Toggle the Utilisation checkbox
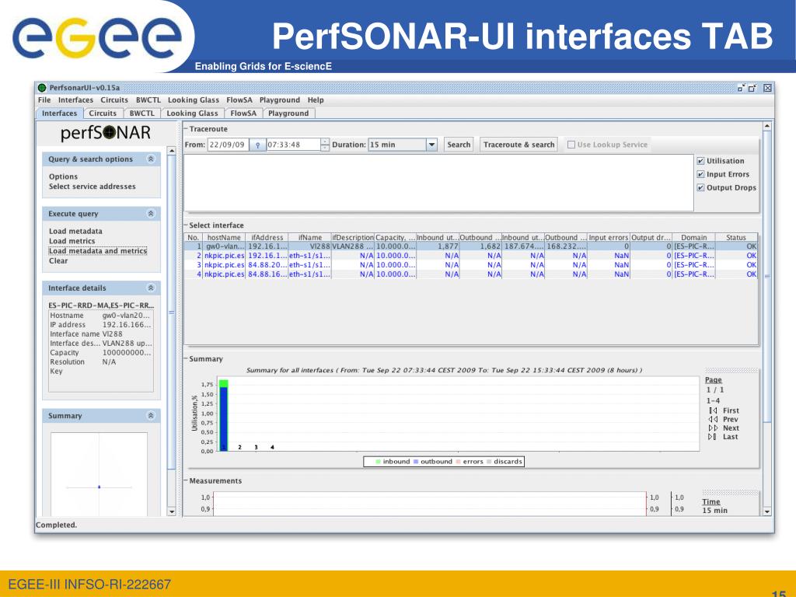 pyautogui.click(x=700, y=161)
